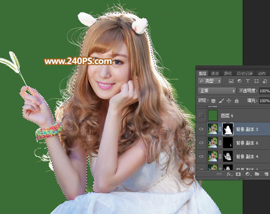This screenshot has width=270, height=214.
Task: Switch to the 历史记录 (History) tab
Action: pyautogui.click(x=245, y=73)
